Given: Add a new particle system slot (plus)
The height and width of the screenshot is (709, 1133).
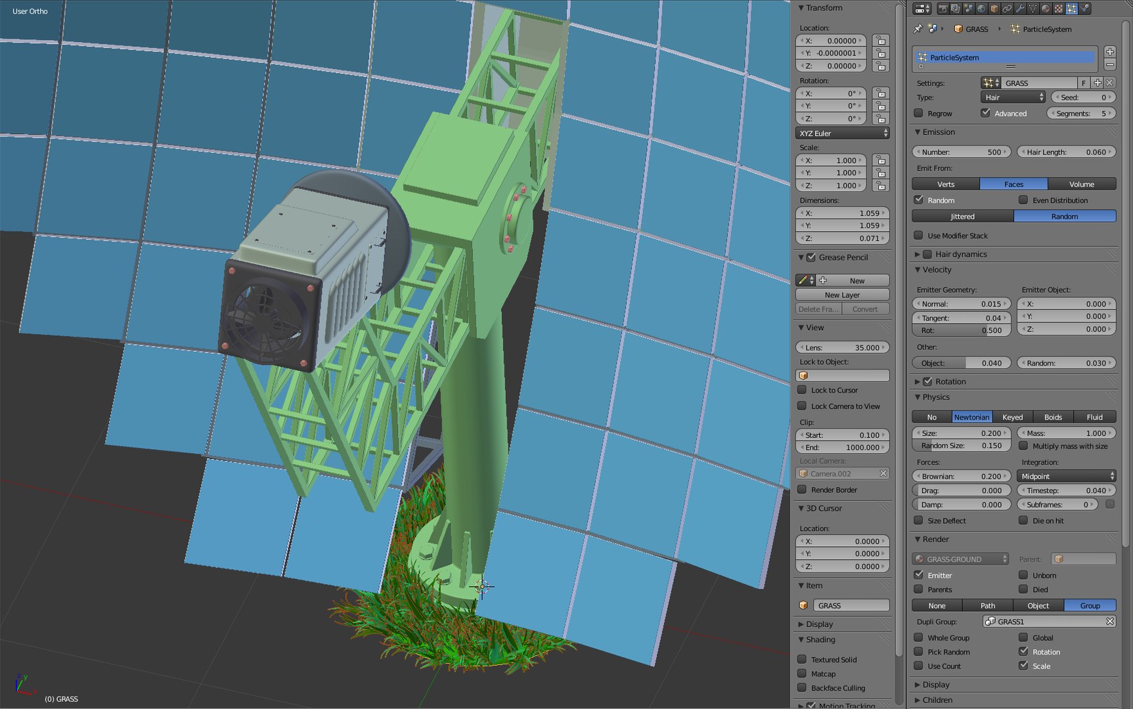Looking at the screenshot, I should [x=1109, y=52].
